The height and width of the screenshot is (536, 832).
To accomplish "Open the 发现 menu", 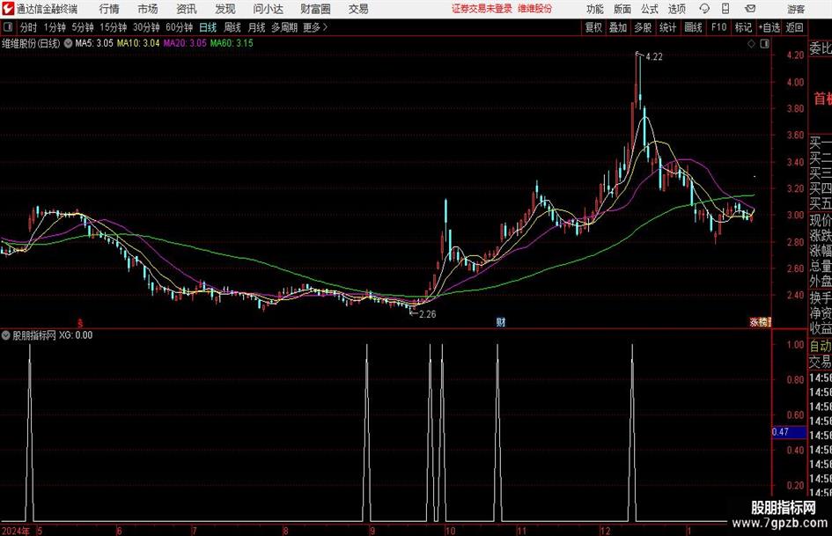I will coord(225,9).
